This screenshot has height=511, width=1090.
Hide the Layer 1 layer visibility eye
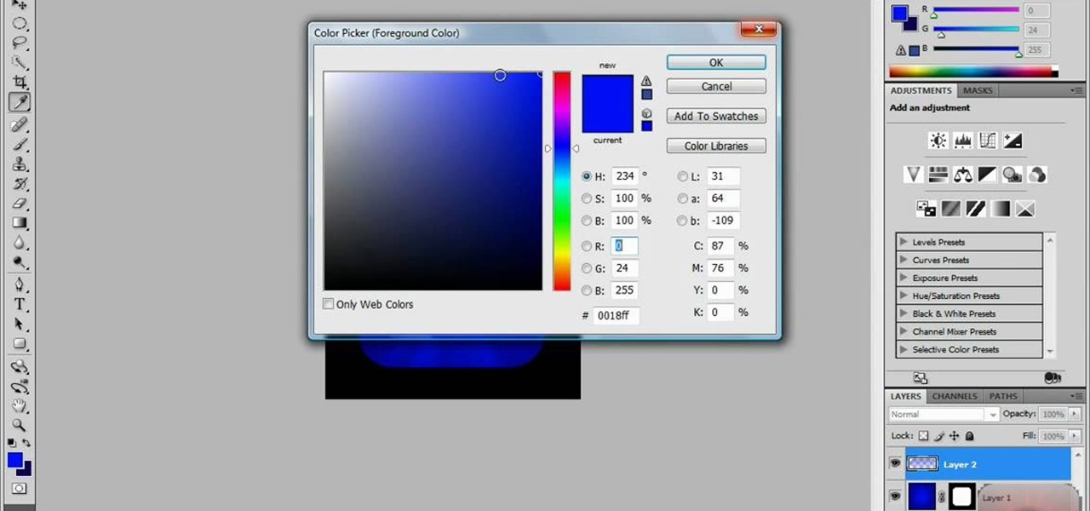895,497
